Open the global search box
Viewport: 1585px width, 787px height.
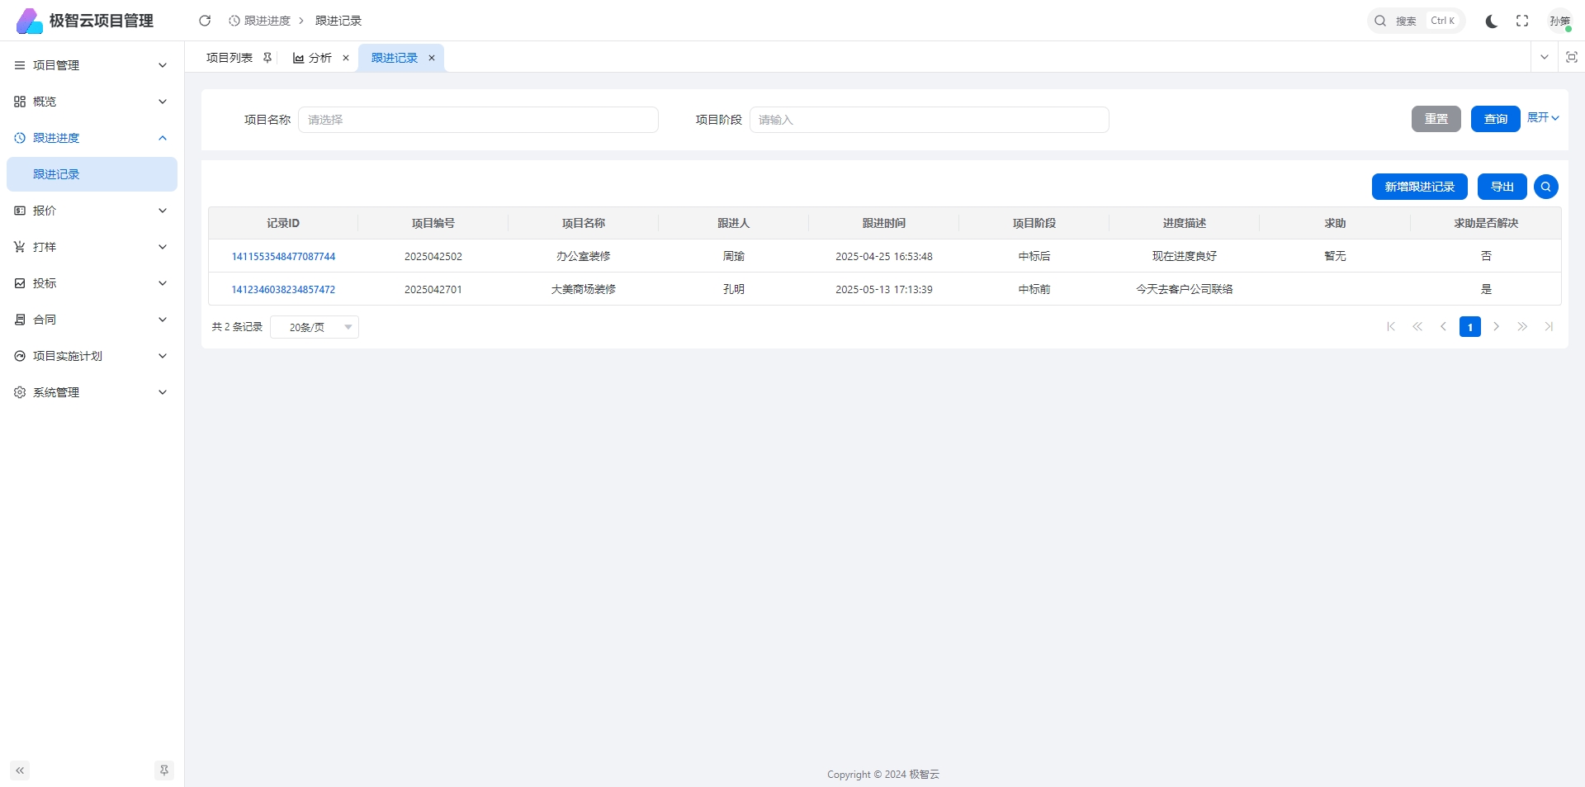[1415, 21]
